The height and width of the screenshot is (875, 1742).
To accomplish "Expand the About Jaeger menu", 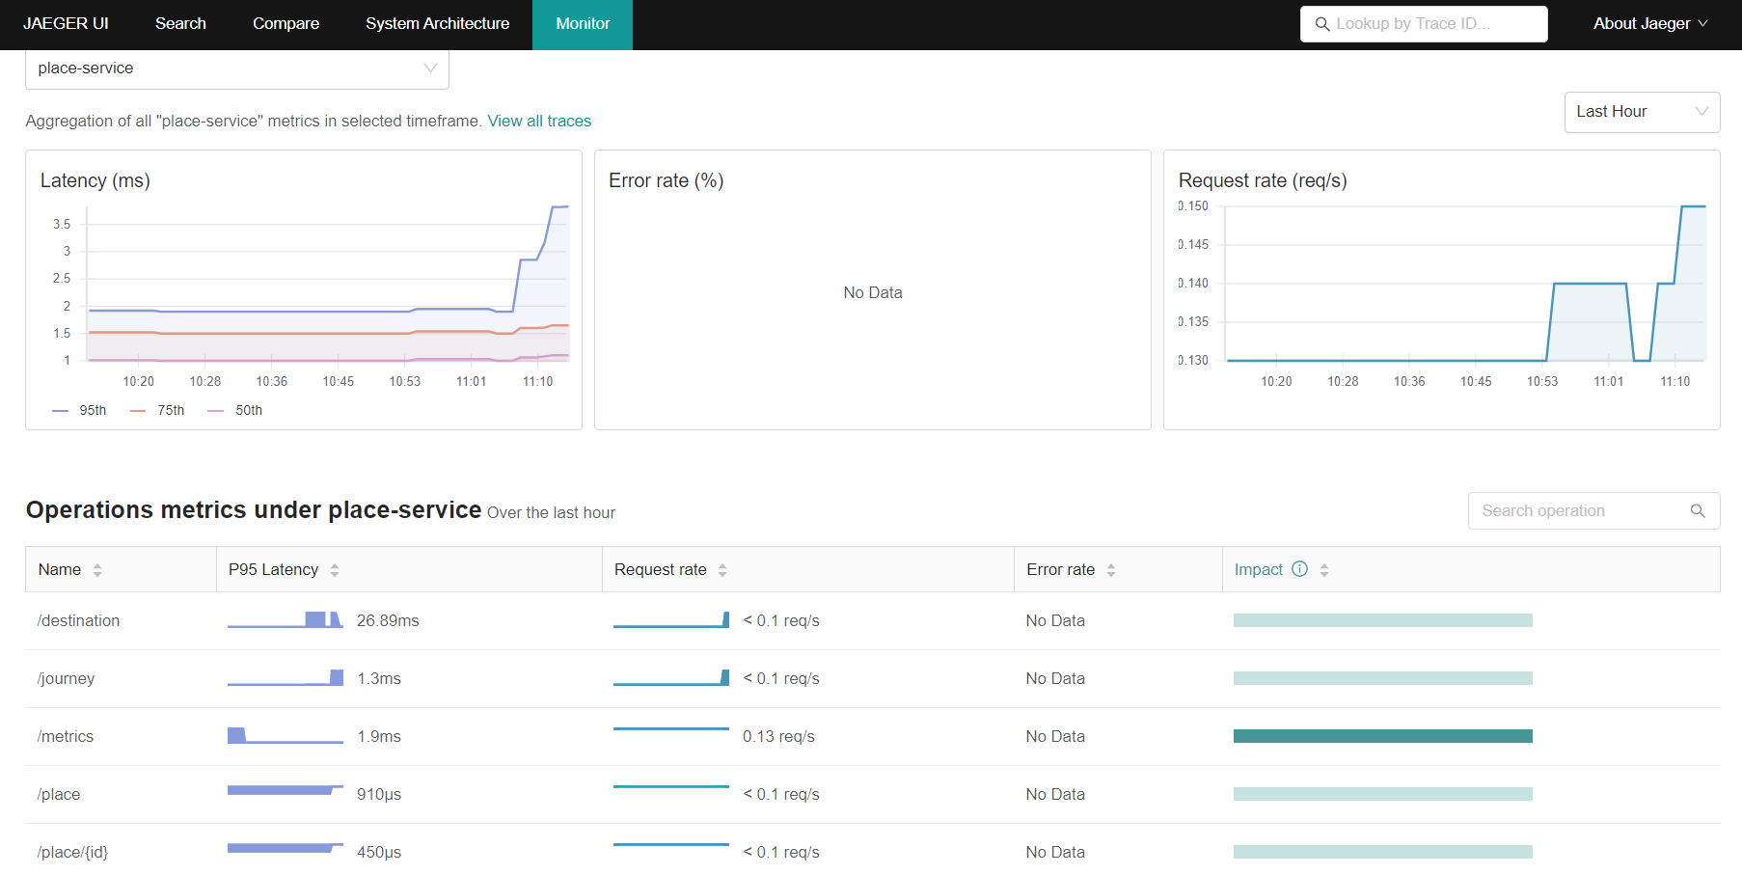I will pyautogui.click(x=1649, y=23).
